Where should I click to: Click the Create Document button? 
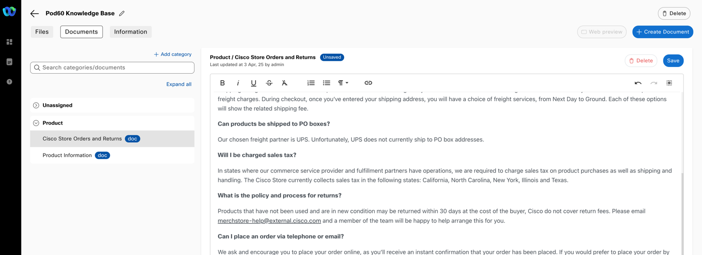tap(662, 32)
